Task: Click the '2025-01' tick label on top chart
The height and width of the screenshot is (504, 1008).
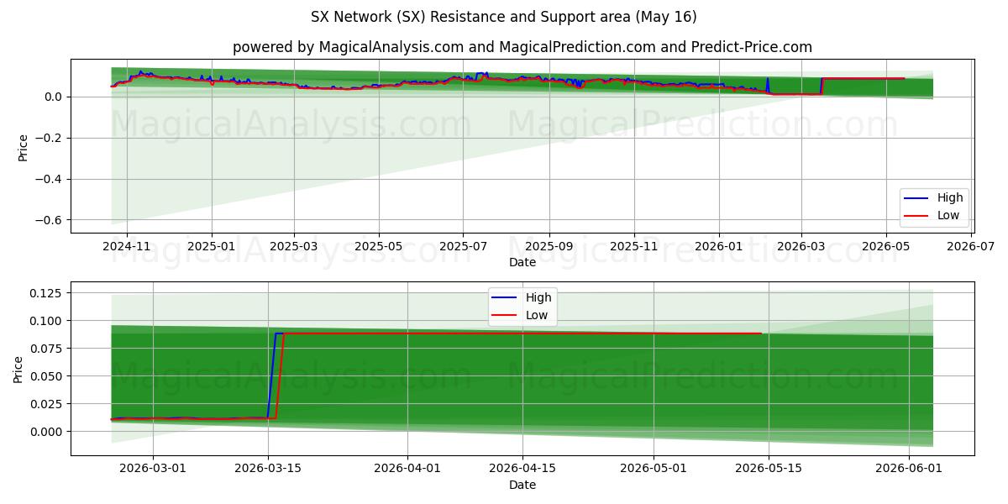Action: (x=211, y=247)
